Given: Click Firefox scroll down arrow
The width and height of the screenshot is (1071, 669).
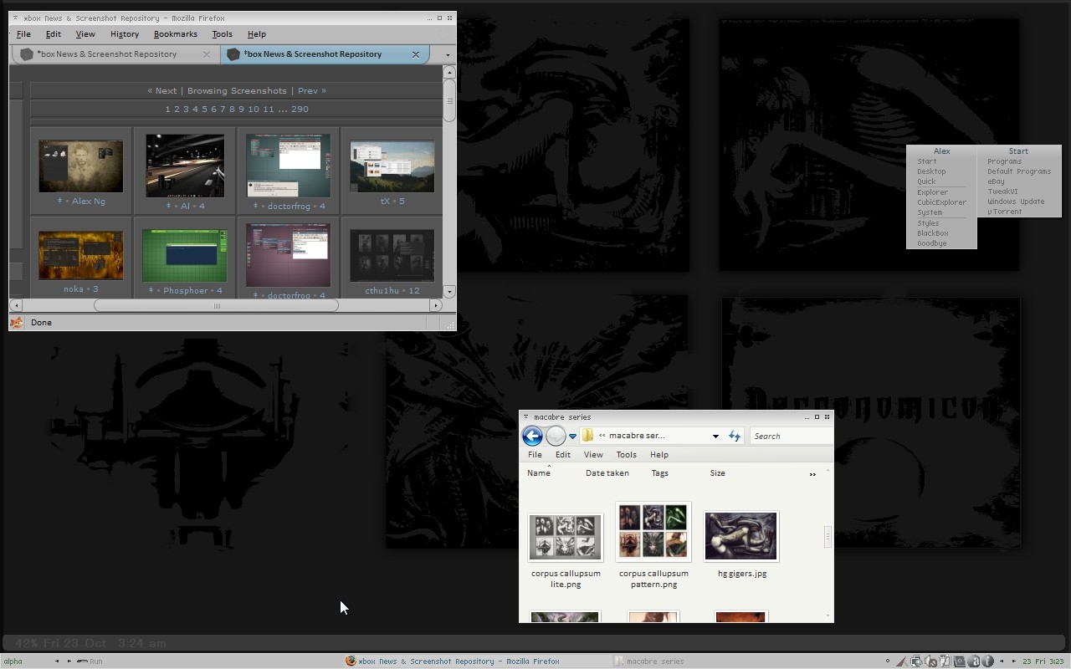Looking at the screenshot, I should 449,292.
